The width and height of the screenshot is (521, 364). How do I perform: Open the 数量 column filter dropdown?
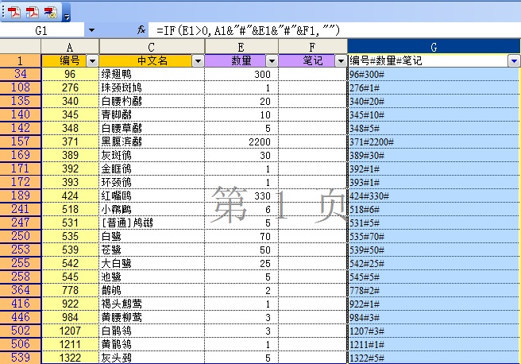point(270,60)
